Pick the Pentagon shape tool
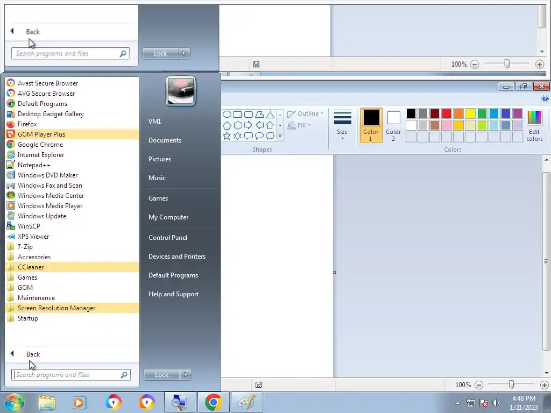Viewport: 551px width, 413px height. click(x=227, y=125)
